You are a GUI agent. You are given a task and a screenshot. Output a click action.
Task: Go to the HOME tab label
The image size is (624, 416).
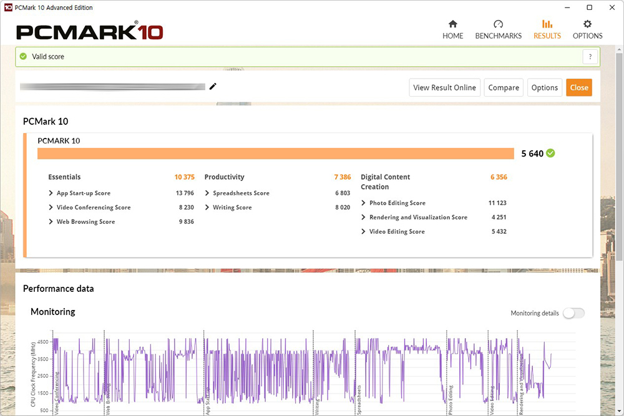pos(453,36)
